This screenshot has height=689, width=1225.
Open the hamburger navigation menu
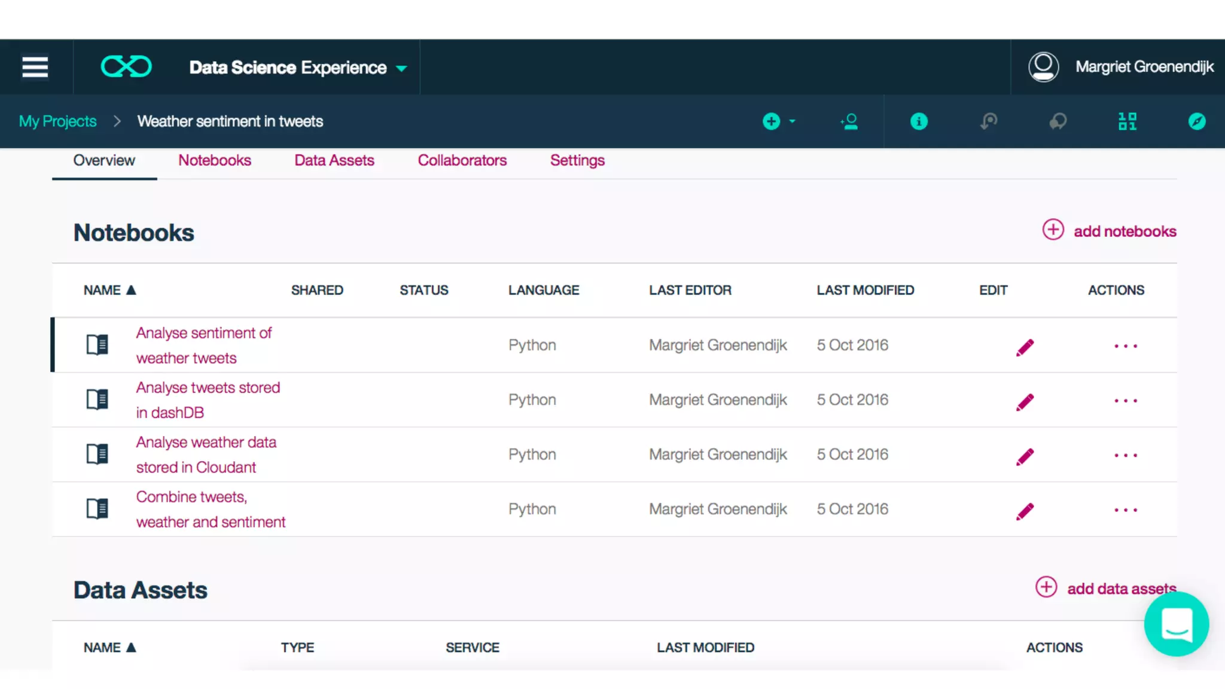[35, 67]
